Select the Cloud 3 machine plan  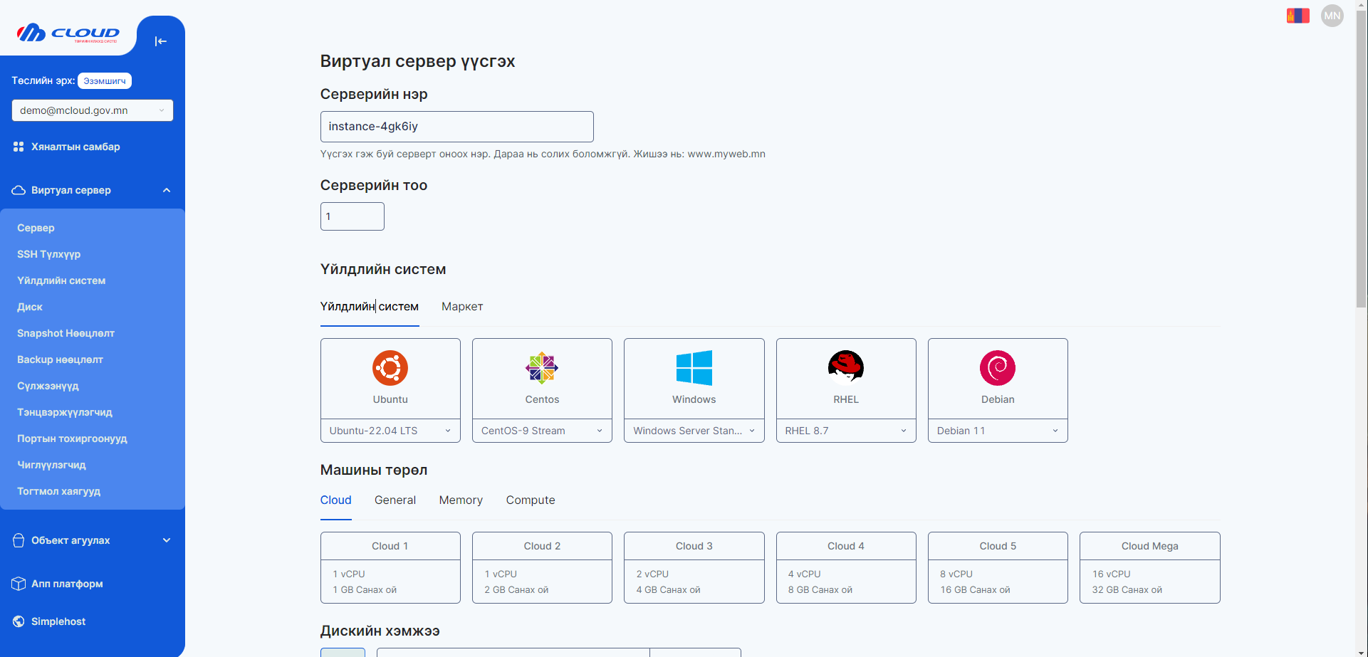tap(694, 567)
